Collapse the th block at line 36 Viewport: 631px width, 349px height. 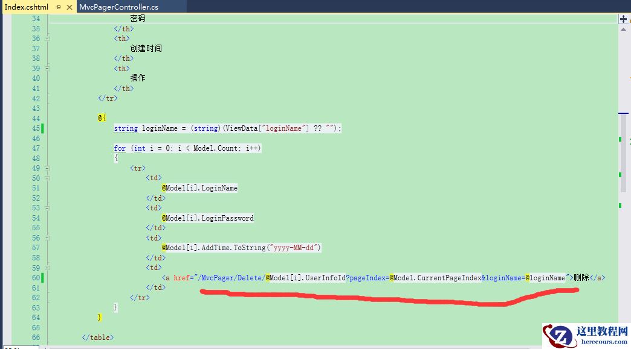click(x=47, y=39)
